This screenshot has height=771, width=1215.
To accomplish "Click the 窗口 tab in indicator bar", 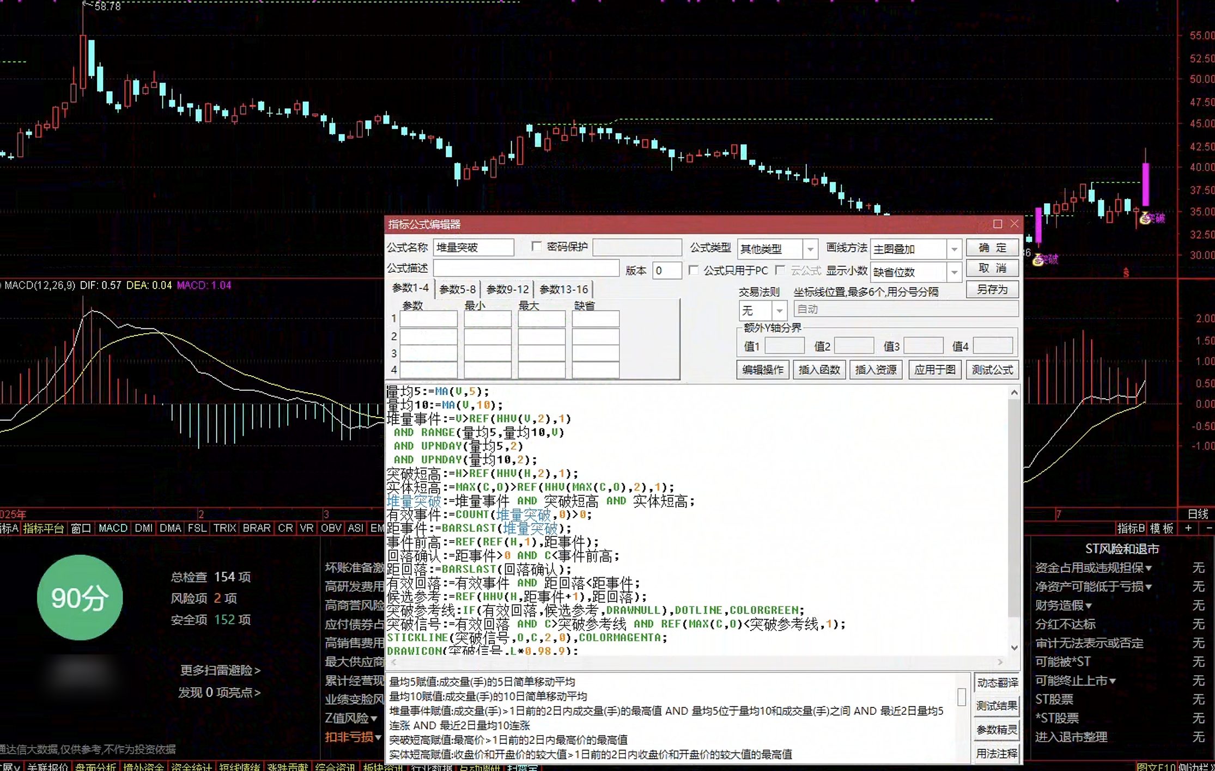I will 81,528.
